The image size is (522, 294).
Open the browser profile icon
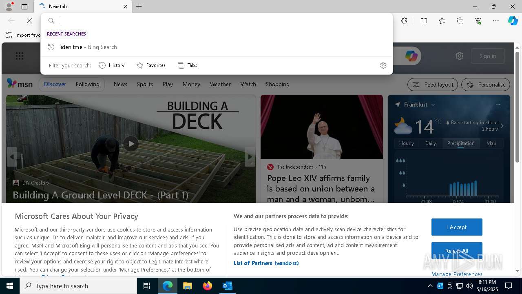click(x=9, y=7)
